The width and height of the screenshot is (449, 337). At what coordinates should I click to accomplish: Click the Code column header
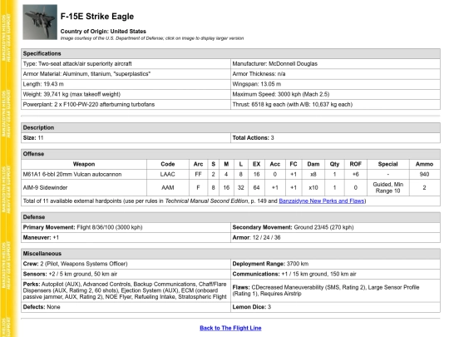(x=168, y=164)
